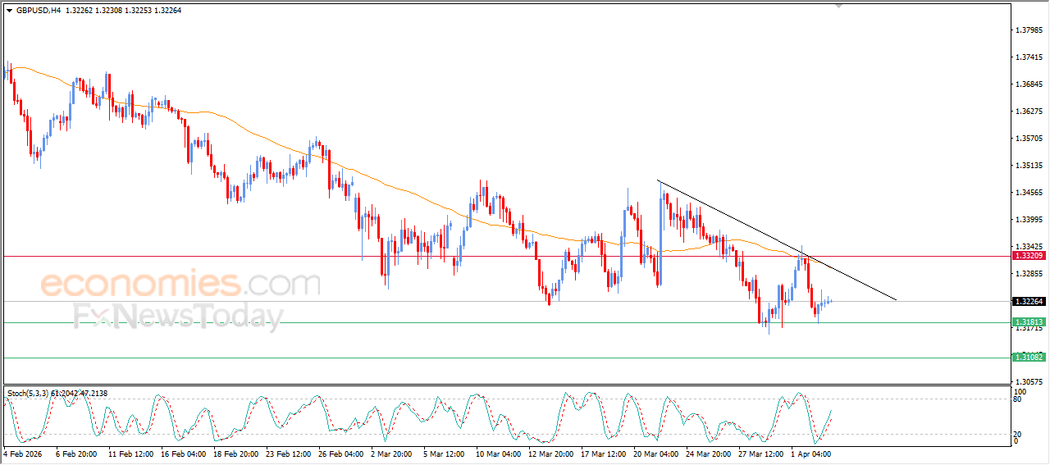Click the 1 Apr 04:00 time label
1050x465 pixels.
(811, 453)
